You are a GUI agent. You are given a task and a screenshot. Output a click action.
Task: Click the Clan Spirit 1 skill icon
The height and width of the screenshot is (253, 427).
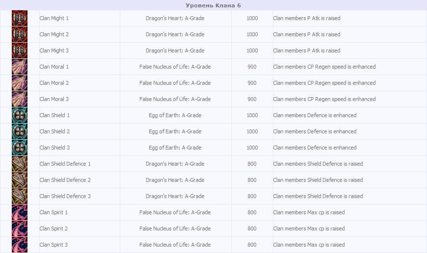click(19, 212)
